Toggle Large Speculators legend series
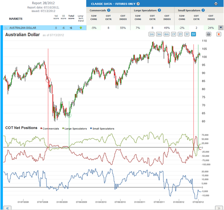This screenshot has height=210, width=224. 75,129
